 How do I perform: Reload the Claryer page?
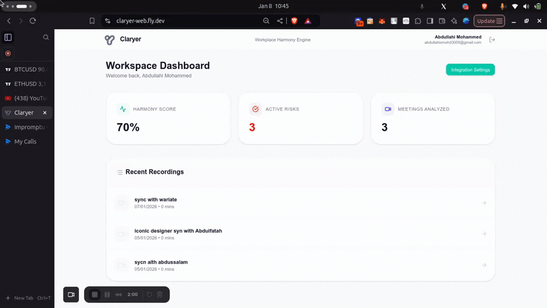pyautogui.click(x=33, y=21)
